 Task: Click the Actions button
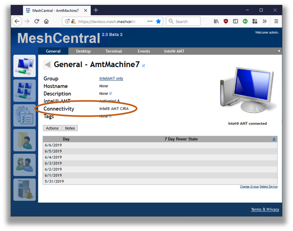pos(52,128)
